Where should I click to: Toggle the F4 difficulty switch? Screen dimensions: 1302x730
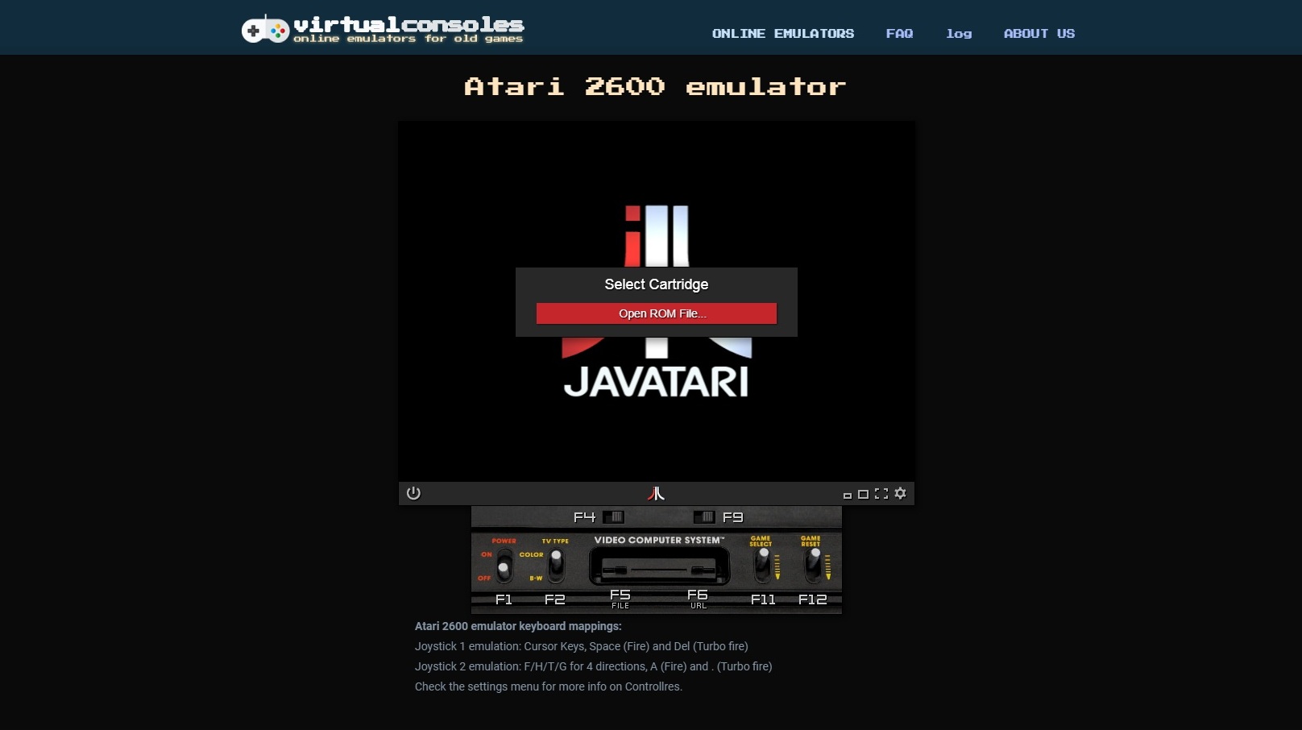[x=613, y=517]
